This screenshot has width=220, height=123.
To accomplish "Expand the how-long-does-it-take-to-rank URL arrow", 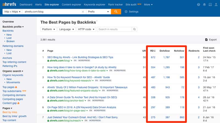I will 107,71.
